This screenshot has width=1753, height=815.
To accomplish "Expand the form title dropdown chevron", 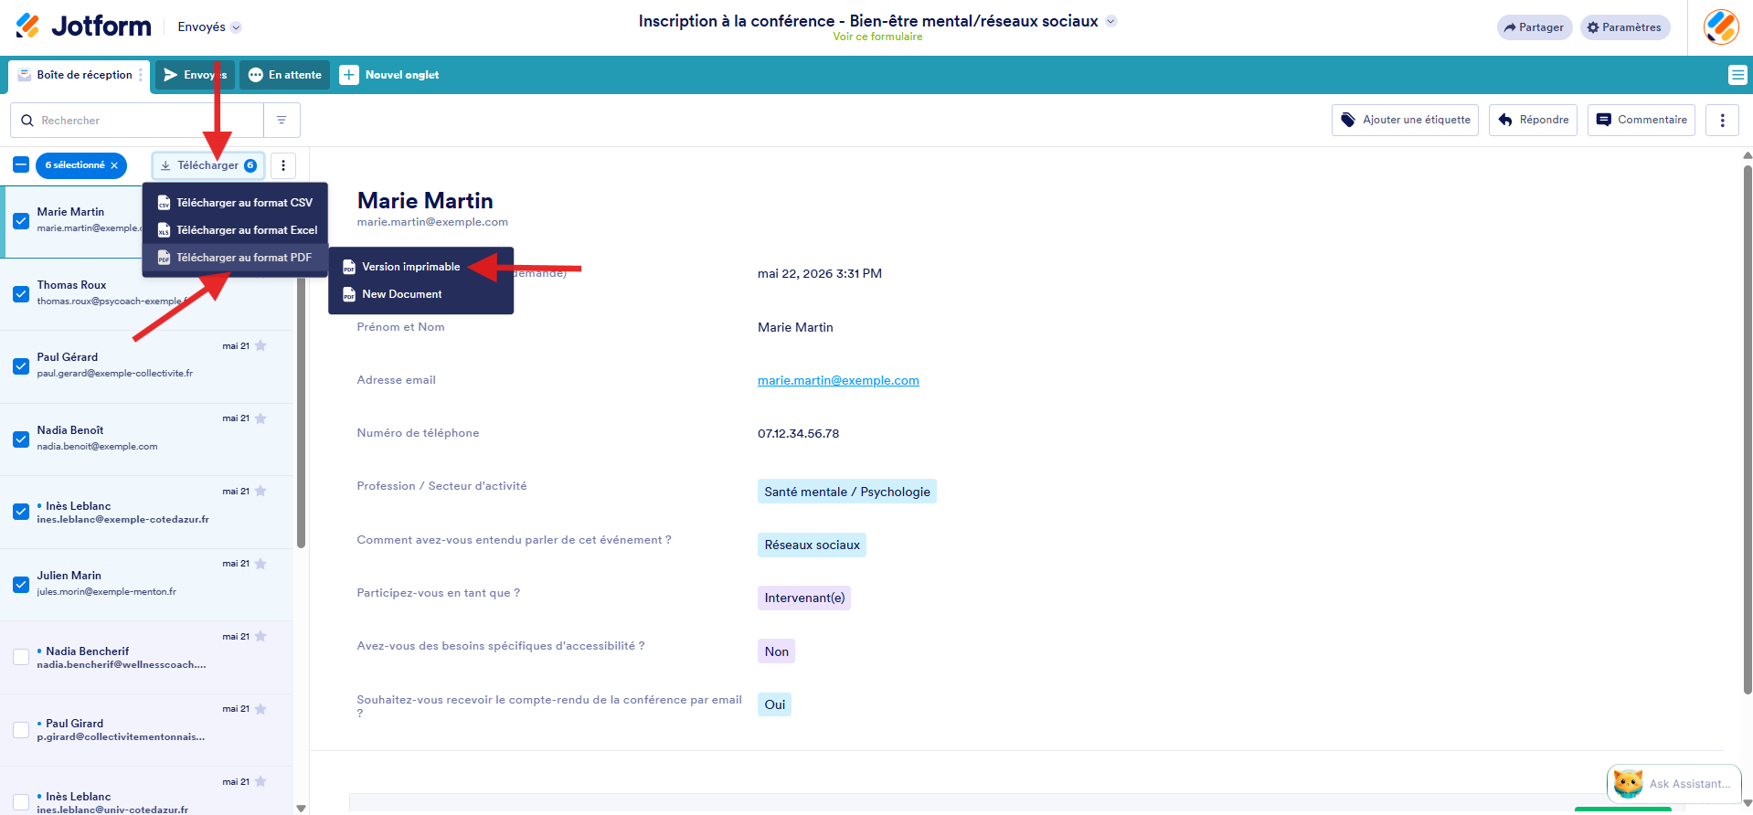I will coord(1110,21).
